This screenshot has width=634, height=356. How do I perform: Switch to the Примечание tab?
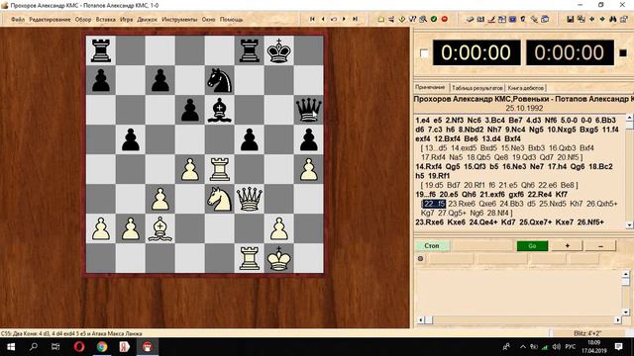click(430, 87)
